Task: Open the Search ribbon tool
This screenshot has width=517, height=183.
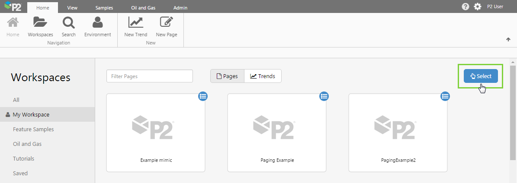Action: pyautogui.click(x=68, y=23)
